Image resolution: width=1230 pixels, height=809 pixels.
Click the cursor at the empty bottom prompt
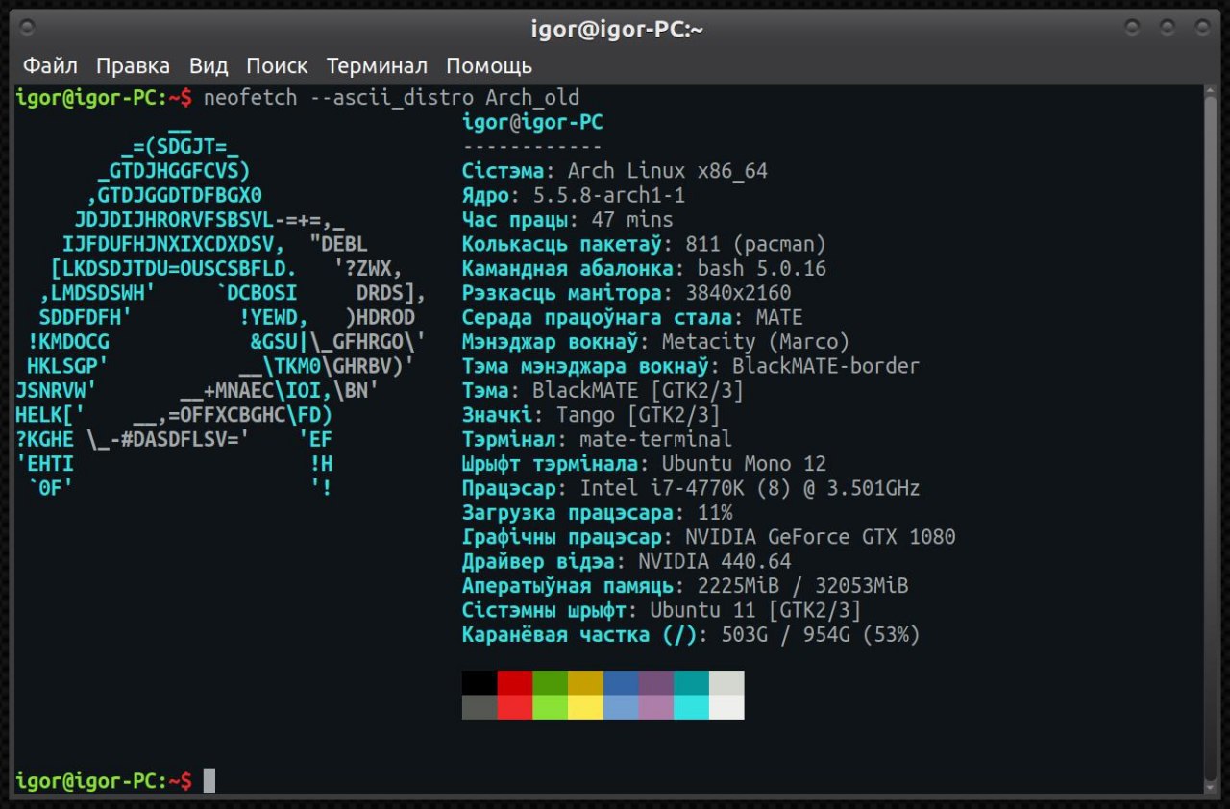[209, 780]
